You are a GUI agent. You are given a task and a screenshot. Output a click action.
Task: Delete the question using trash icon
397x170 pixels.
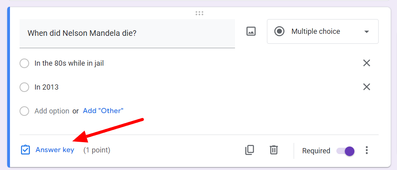(273, 150)
